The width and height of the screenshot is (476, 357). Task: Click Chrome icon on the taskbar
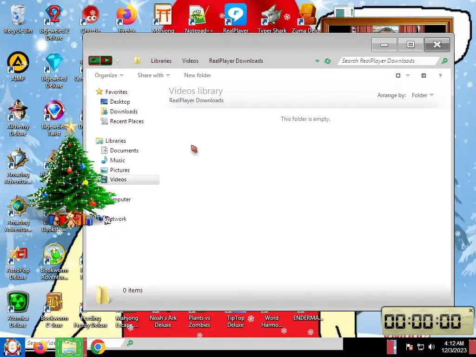(98, 347)
